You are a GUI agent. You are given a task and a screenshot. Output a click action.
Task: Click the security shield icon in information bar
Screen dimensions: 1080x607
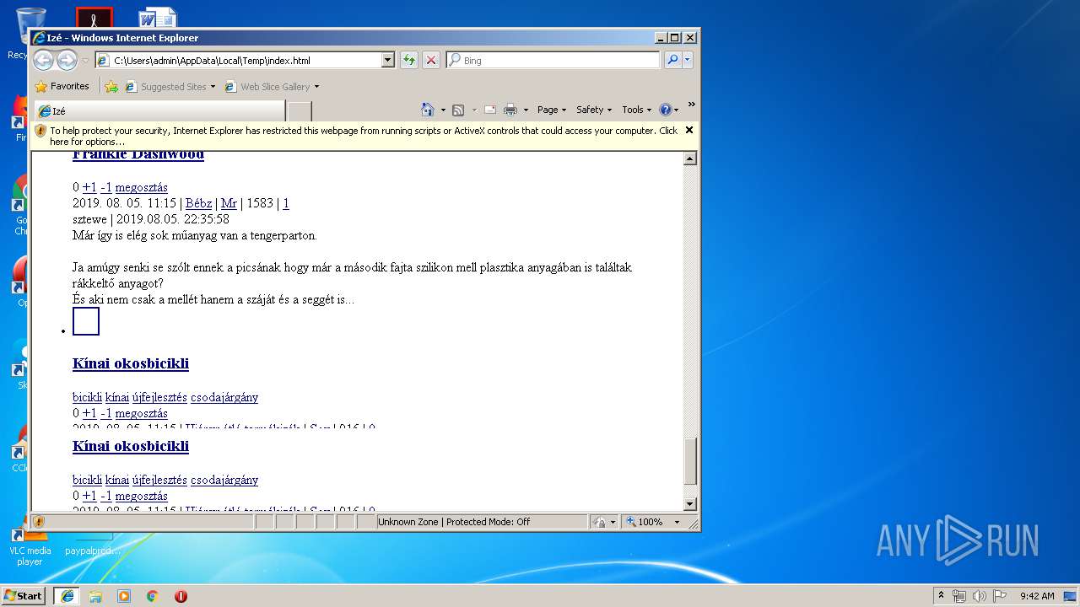(x=40, y=131)
